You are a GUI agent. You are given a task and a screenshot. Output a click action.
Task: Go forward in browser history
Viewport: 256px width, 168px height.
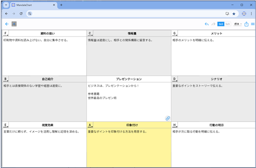click(x=14, y=14)
